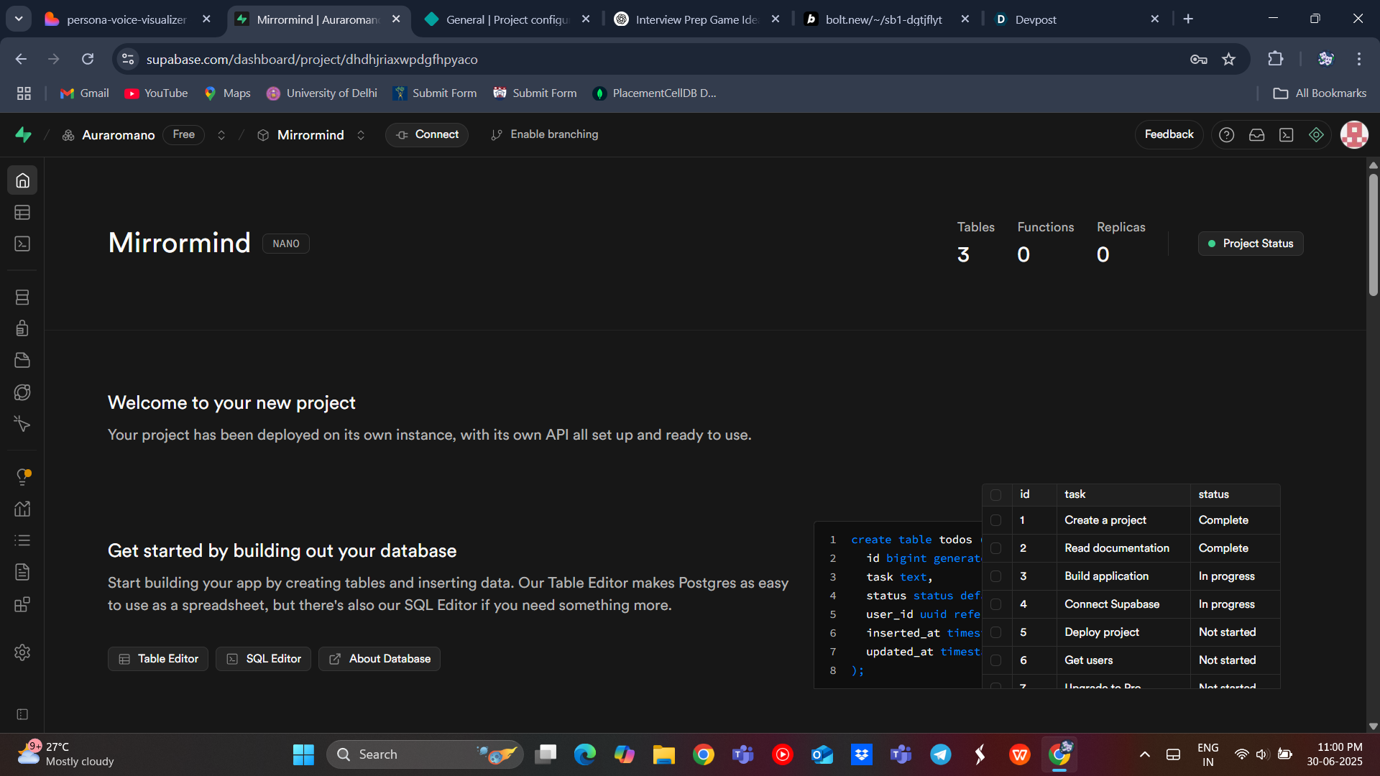Open Edge Functions icon in sidebar
1380x776 pixels.
coord(22,392)
